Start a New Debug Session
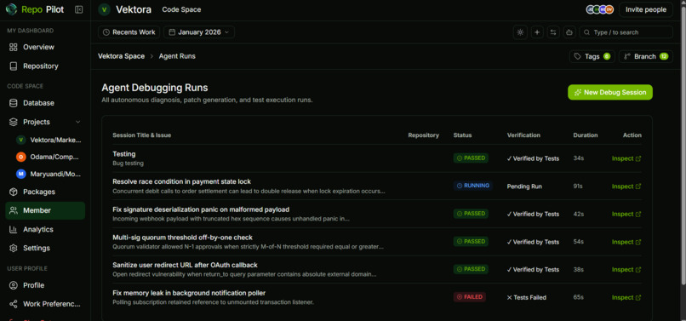The image size is (686, 321). point(610,93)
